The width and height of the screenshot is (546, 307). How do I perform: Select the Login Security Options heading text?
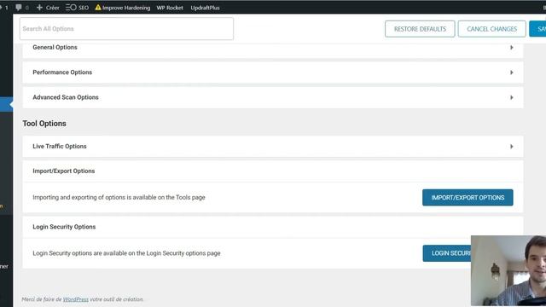64,227
